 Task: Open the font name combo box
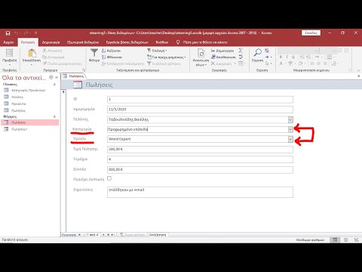click(x=299, y=51)
